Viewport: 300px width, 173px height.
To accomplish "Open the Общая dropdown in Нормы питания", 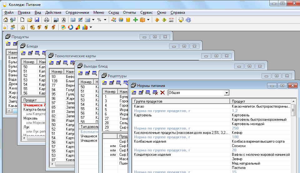I will [227, 93].
